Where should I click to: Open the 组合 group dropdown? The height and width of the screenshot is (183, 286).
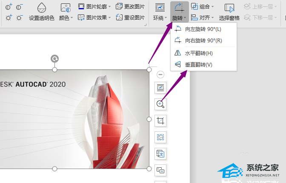point(202,6)
